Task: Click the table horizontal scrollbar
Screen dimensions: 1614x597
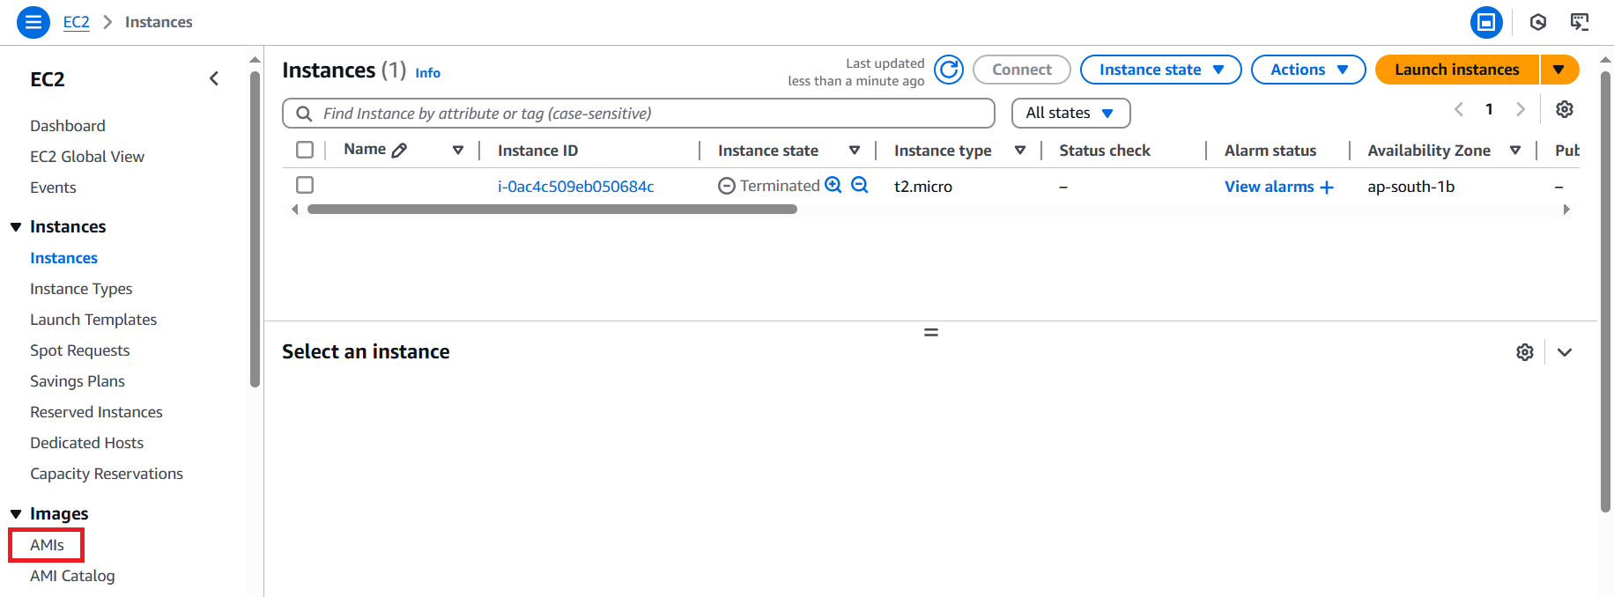Action: pos(552,210)
